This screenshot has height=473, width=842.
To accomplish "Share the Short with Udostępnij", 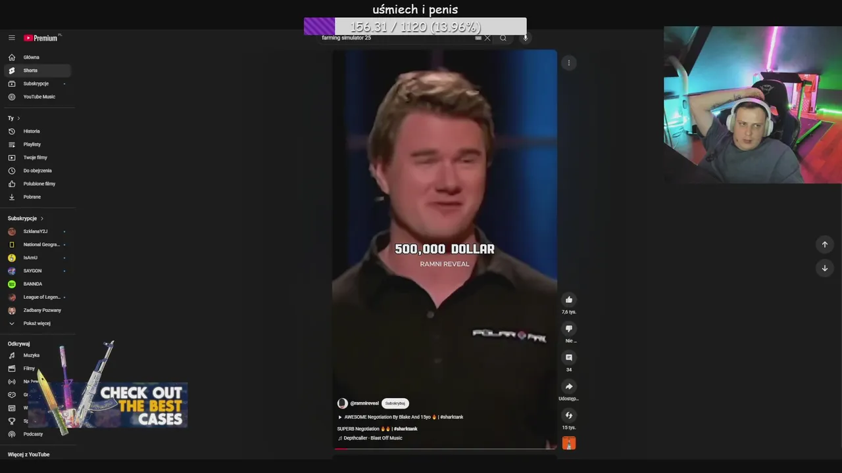I will [569, 386].
